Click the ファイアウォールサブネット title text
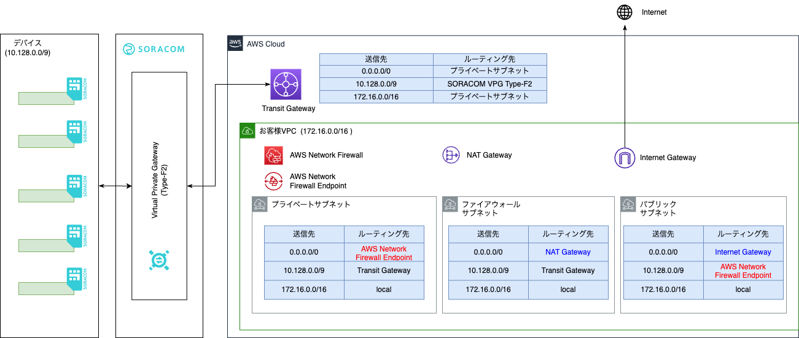The image size is (799, 338). pos(491,208)
